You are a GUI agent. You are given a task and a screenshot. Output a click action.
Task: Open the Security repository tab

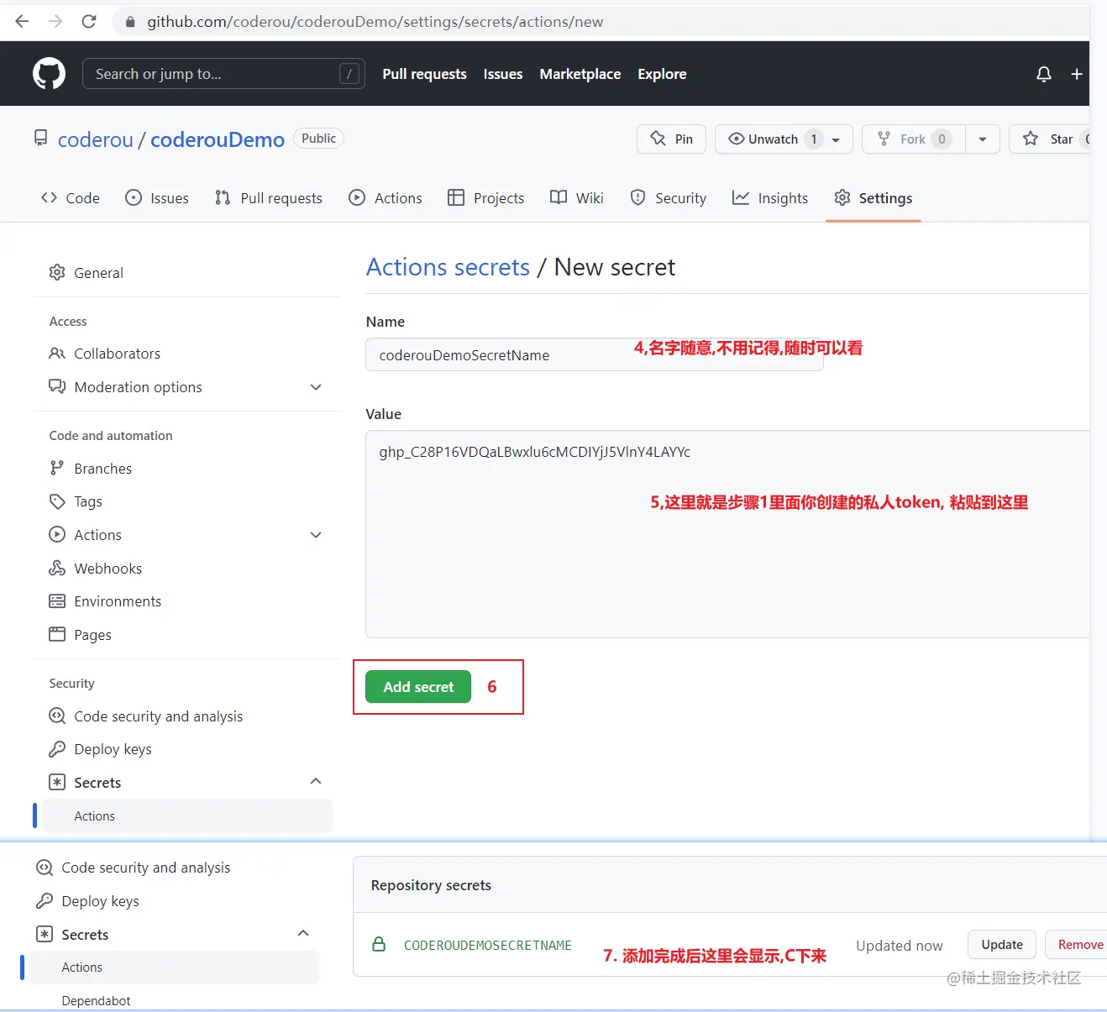pyautogui.click(x=669, y=198)
